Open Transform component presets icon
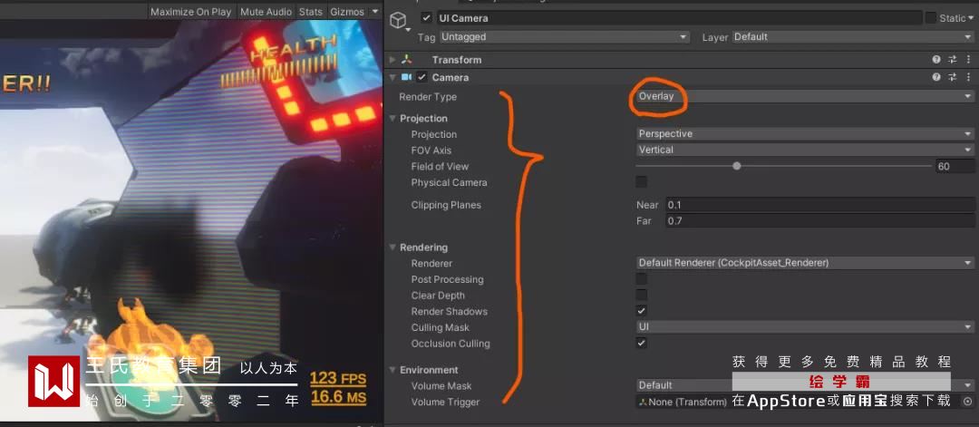 coord(952,60)
